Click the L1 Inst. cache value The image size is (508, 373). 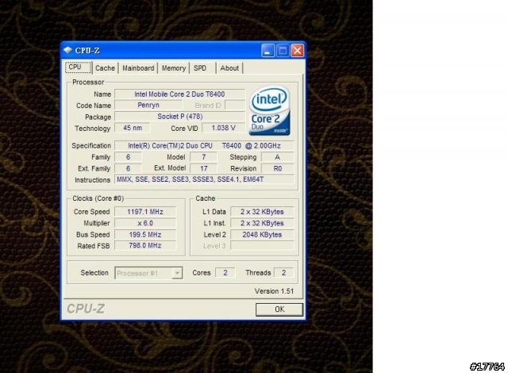tap(262, 223)
